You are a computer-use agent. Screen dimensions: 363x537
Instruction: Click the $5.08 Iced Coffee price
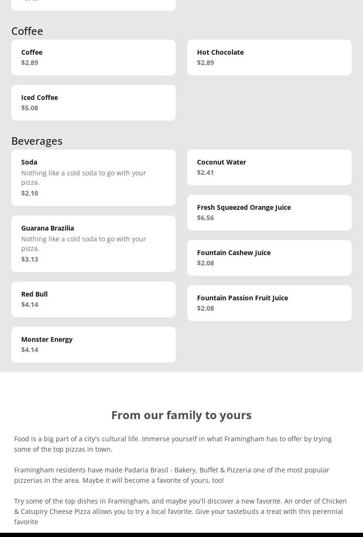30,108
